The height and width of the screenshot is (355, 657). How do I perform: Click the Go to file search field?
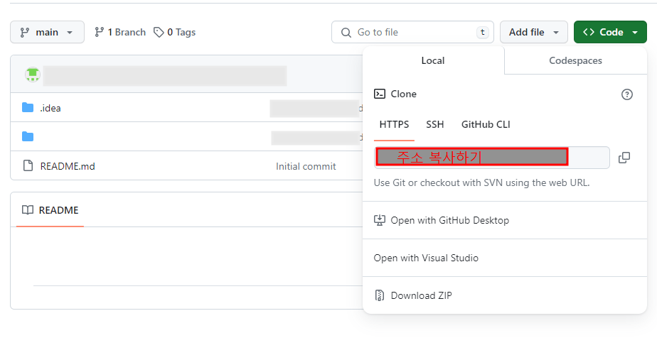[412, 32]
